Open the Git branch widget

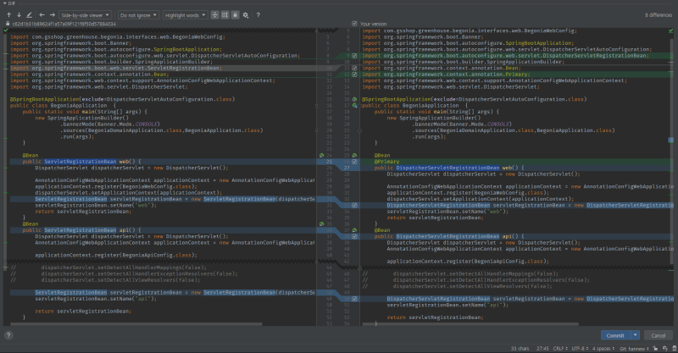(x=634, y=348)
